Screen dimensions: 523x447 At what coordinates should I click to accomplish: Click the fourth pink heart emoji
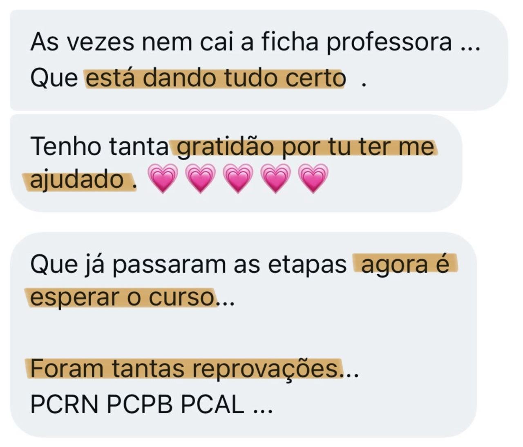tap(276, 179)
